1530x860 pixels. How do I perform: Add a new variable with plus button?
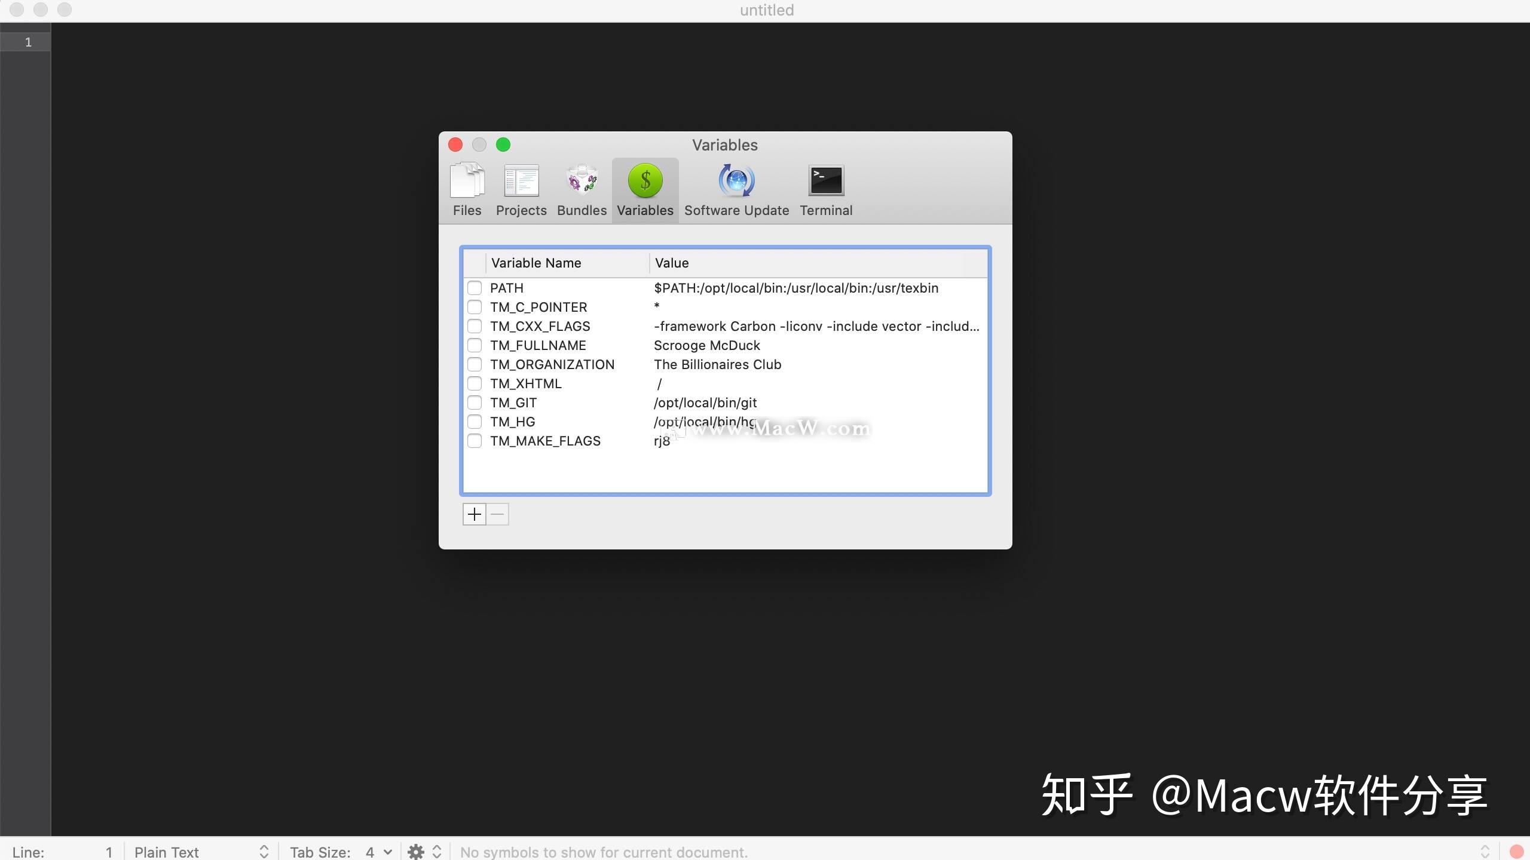(x=473, y=514)
